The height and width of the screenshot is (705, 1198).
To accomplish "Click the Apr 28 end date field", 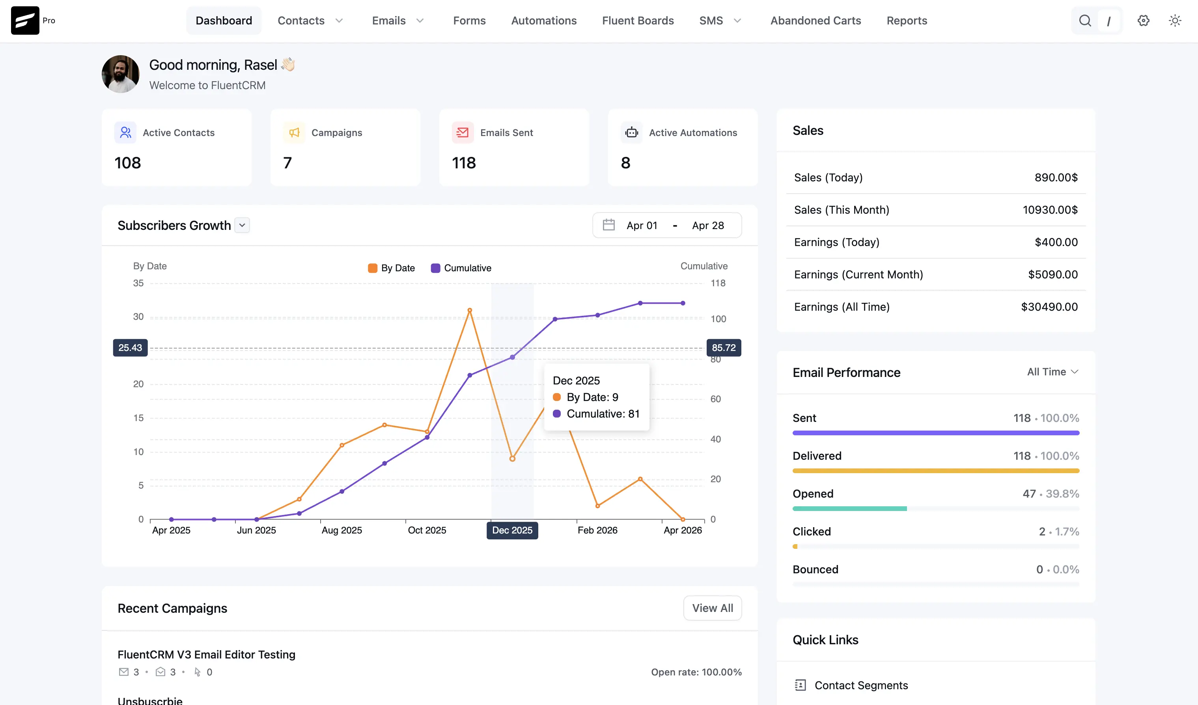I will point(708,225).
